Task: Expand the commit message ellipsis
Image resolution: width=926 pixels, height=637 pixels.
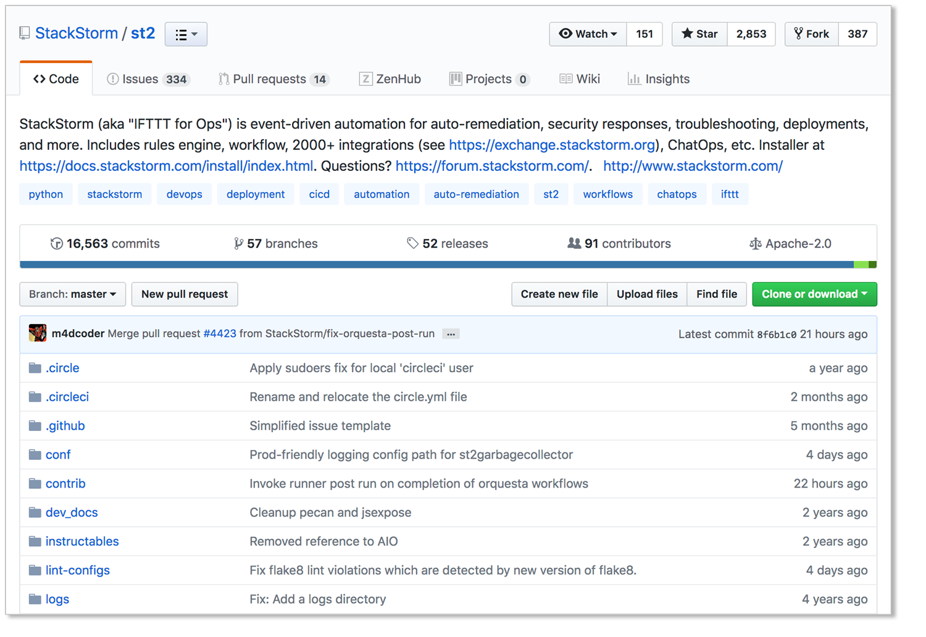Action: coord(451,334)
